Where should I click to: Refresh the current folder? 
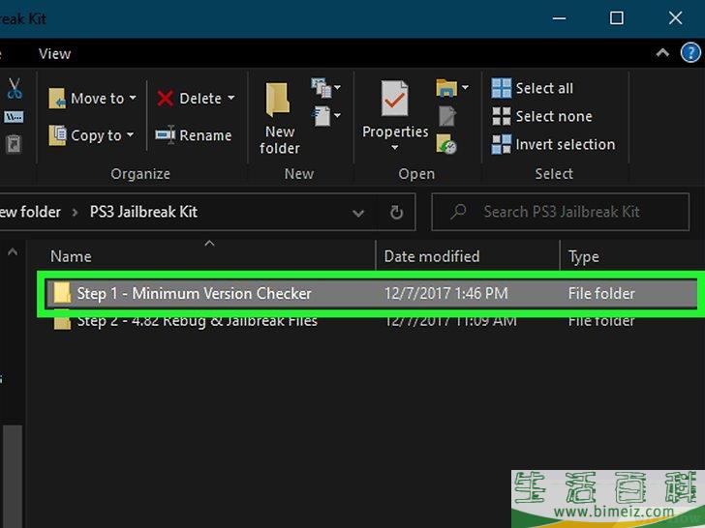point(396,213)
